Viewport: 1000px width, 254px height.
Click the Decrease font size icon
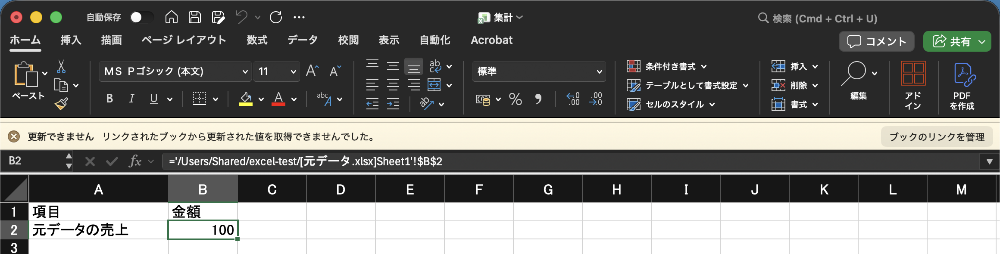(x=335, y=71)
